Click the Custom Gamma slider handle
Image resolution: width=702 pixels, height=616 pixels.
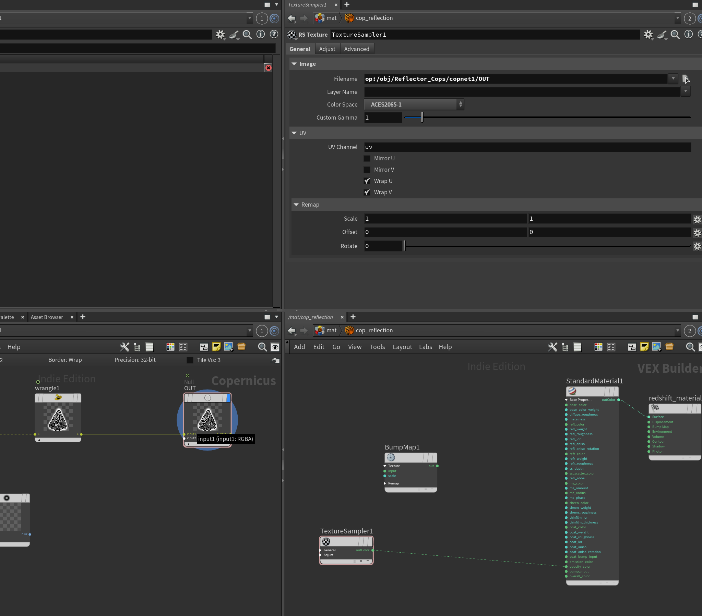tap(422, 118)
